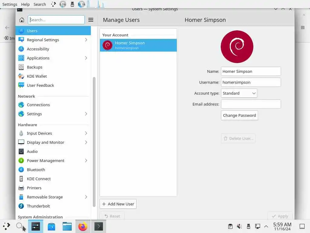Click the Input Devices mouse icon
The height and width of the screenshot is (233, 310).
[21, 133]
